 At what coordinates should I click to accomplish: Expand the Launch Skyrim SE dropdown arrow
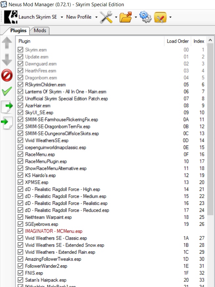pos(62,17)
